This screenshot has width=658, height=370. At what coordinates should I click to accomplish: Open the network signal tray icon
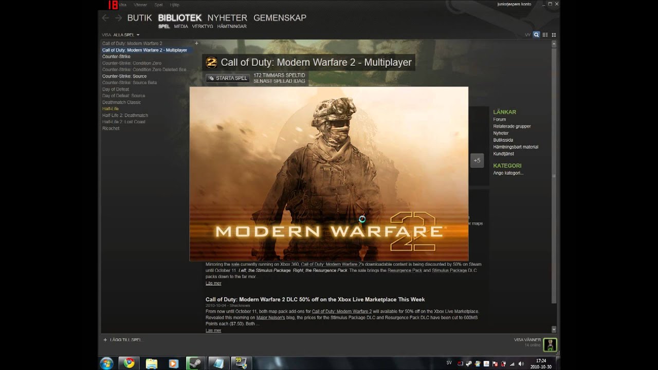tap(511, 363)
